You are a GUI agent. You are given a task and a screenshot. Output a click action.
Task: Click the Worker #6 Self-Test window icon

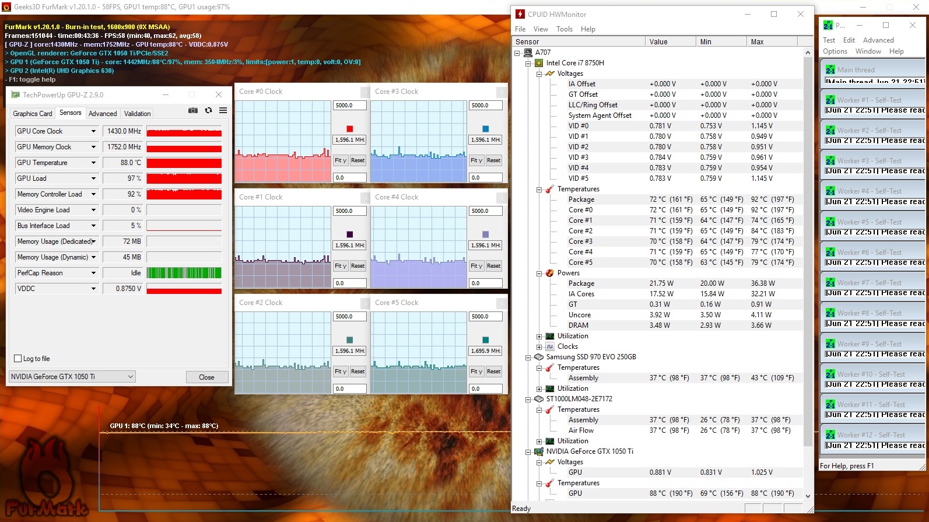coord(830,252)
